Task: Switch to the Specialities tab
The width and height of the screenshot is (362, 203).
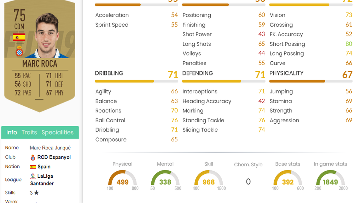Action: point(58,133)
